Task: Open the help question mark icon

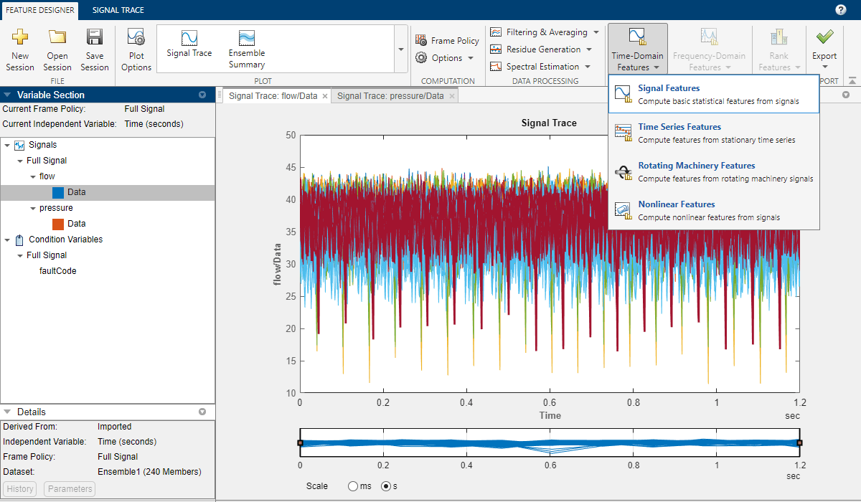Action: 840,10
